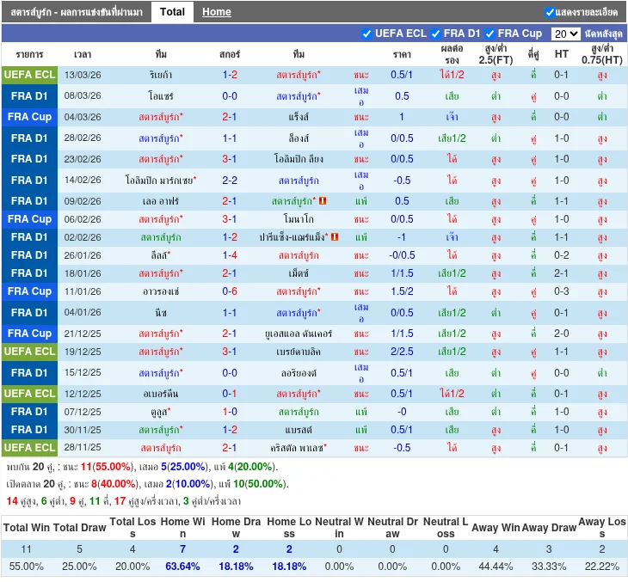
Task: Click the UEFA ECL badge on 28/11/25 row
Action: tap(29, 448)
